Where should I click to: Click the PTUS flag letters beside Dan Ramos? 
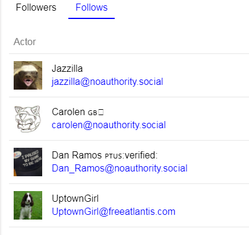pyautogui.click(x=114, y=156)
